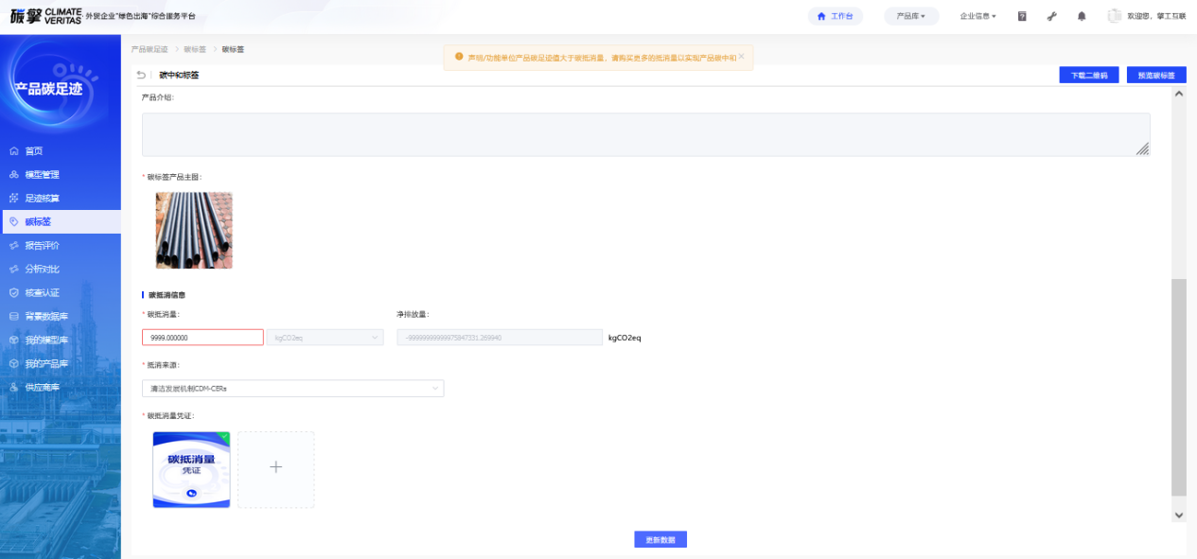The height and width of the screenshot is (559, 1197).
Task: Select 背景数据库 in the sidebar menu
Action: (45, 317)
